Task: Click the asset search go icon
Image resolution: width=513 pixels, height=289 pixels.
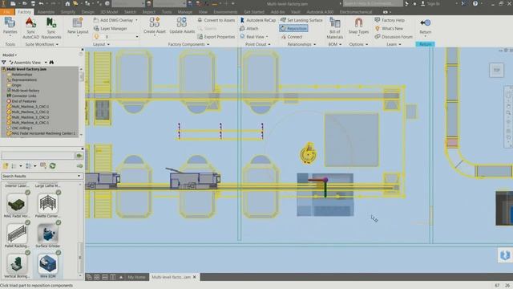Action: coord(79,156)
